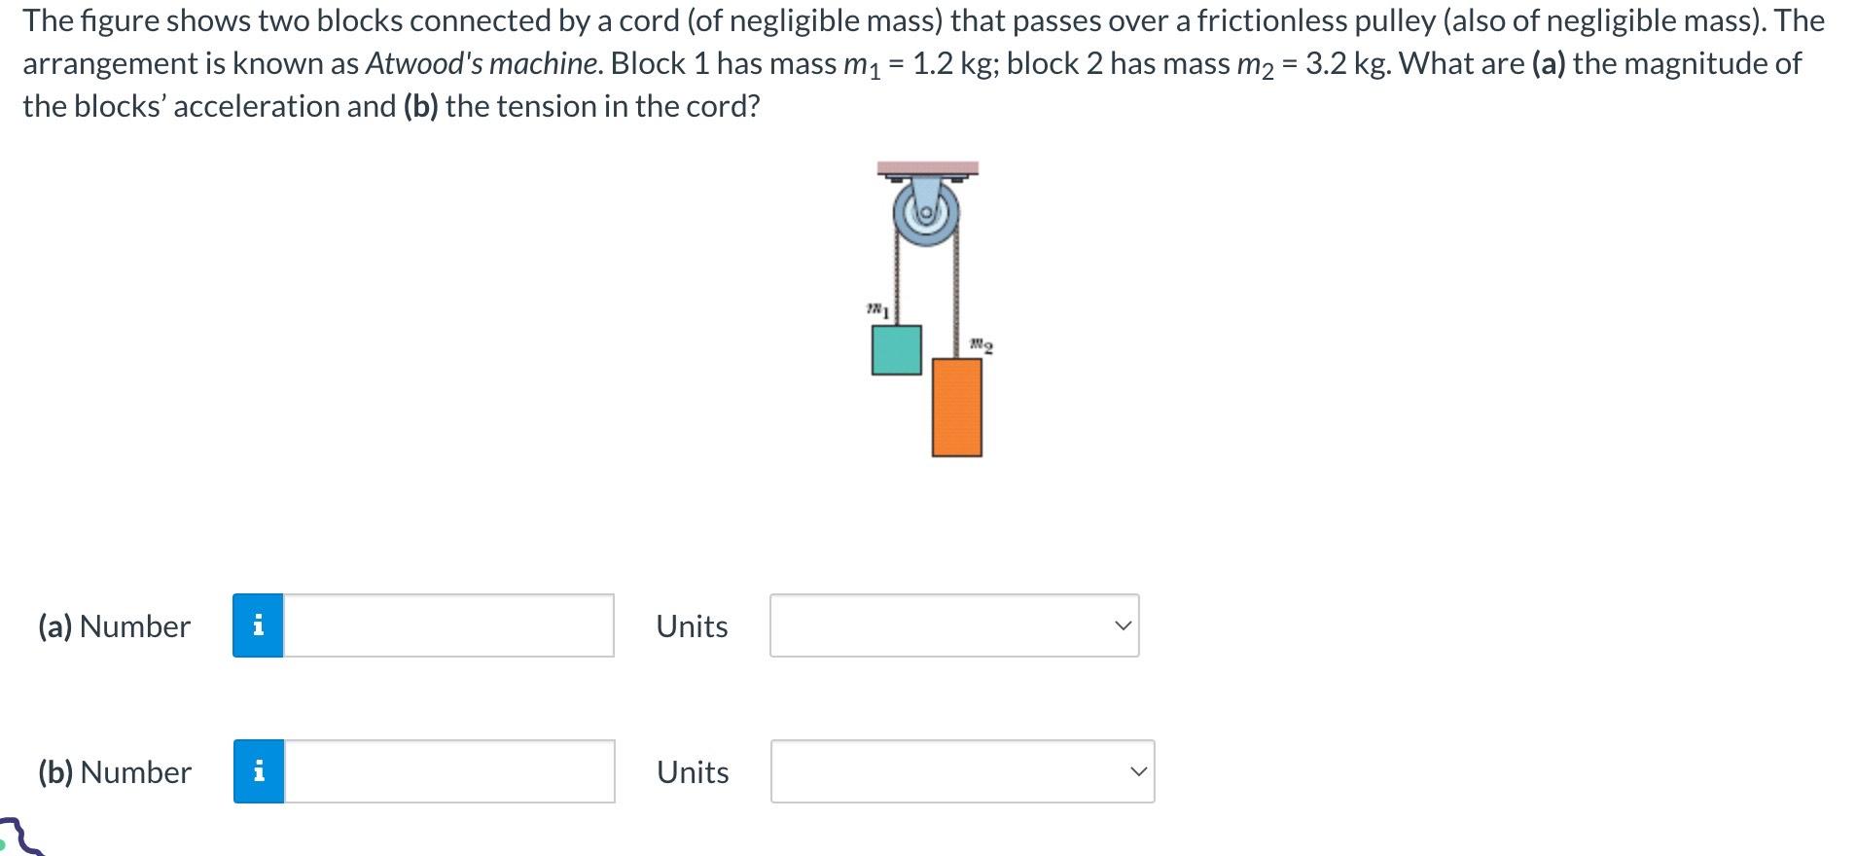Click the m1 label in the figure
This screenshot has width=1856, height=856.
click(x=875, y=308)
